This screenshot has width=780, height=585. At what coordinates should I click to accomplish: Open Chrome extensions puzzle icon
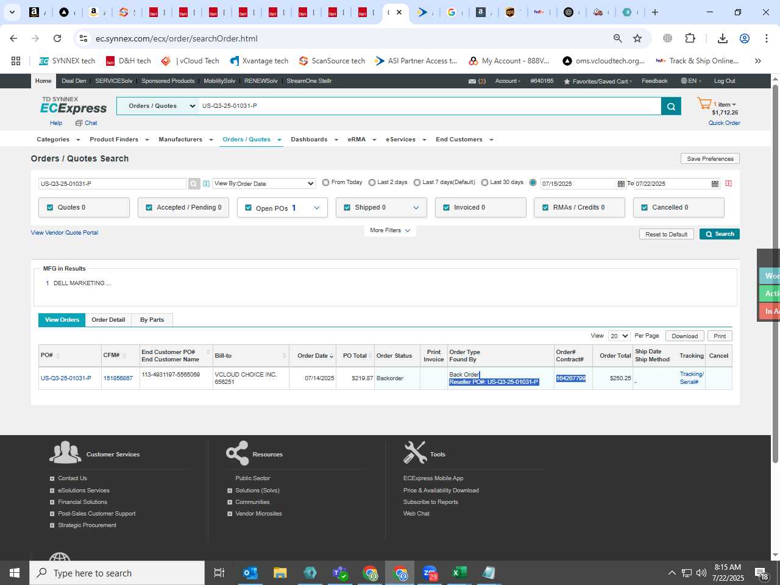coord(690,38)
